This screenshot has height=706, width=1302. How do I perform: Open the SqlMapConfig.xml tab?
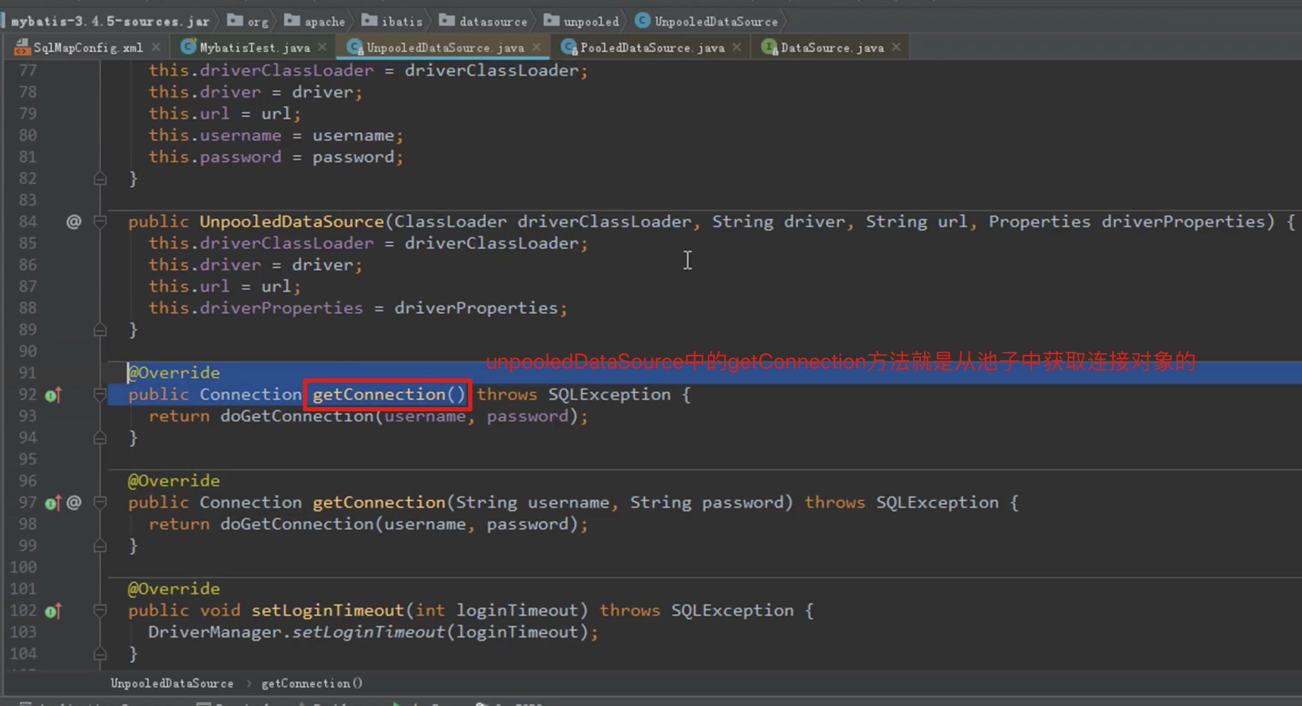point(87,48)
